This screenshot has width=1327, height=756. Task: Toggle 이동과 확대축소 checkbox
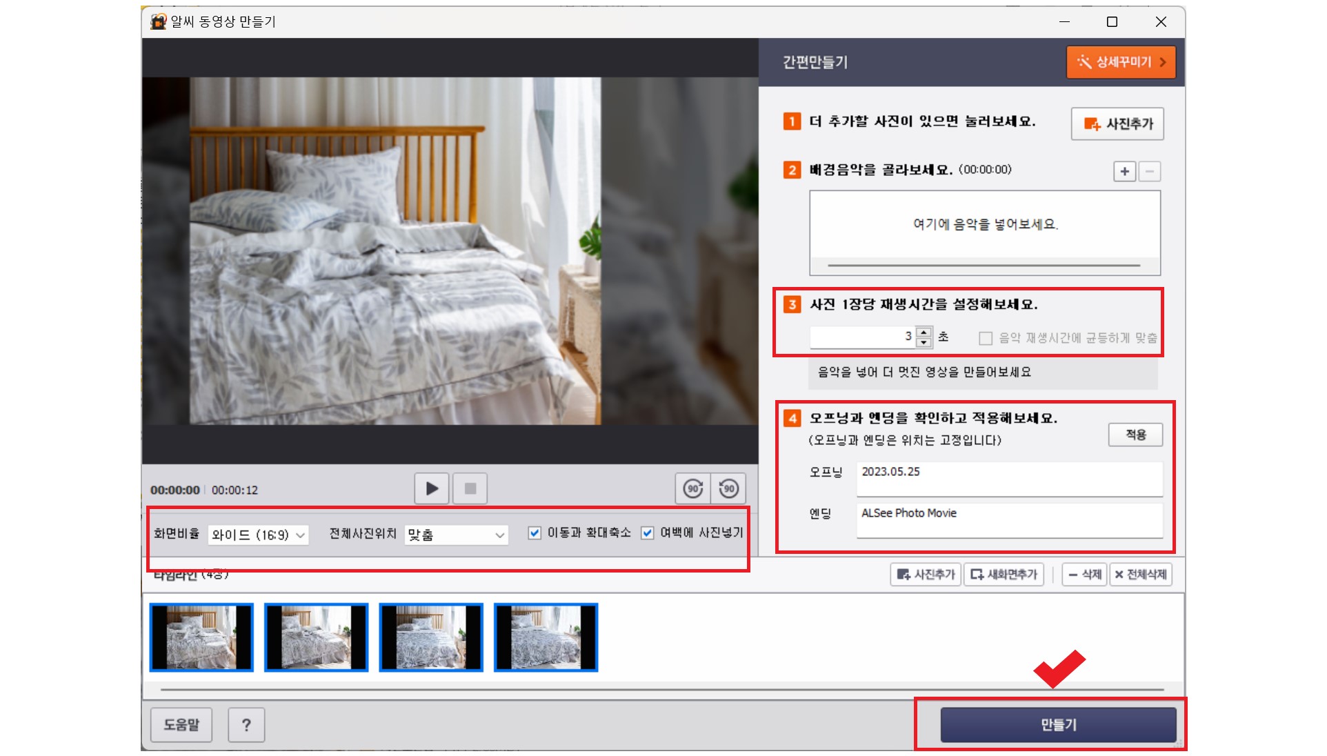point(535,533)
